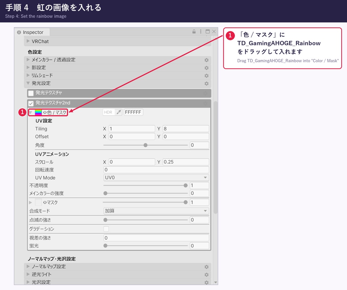Expand the 光沢設定 section
347x290 pixels.
click(x=28, y=282)
